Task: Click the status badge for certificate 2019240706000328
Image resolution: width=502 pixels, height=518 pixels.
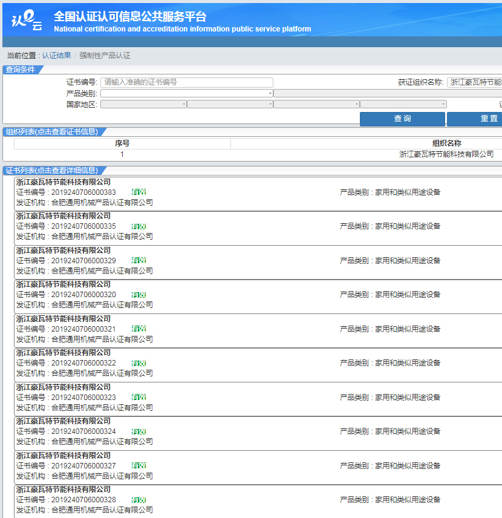Action: click(x=139, y=500)
